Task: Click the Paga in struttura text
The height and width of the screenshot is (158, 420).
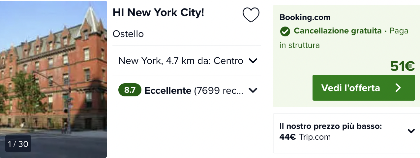Action: 344,38
